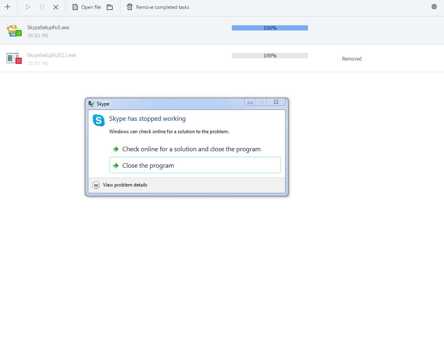Click the Skype has stopped working heading

147,118
